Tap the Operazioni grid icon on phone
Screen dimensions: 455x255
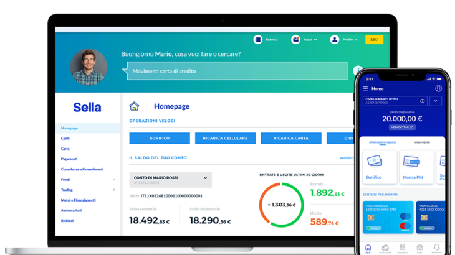pyautogui.click(x=402, y=248)
